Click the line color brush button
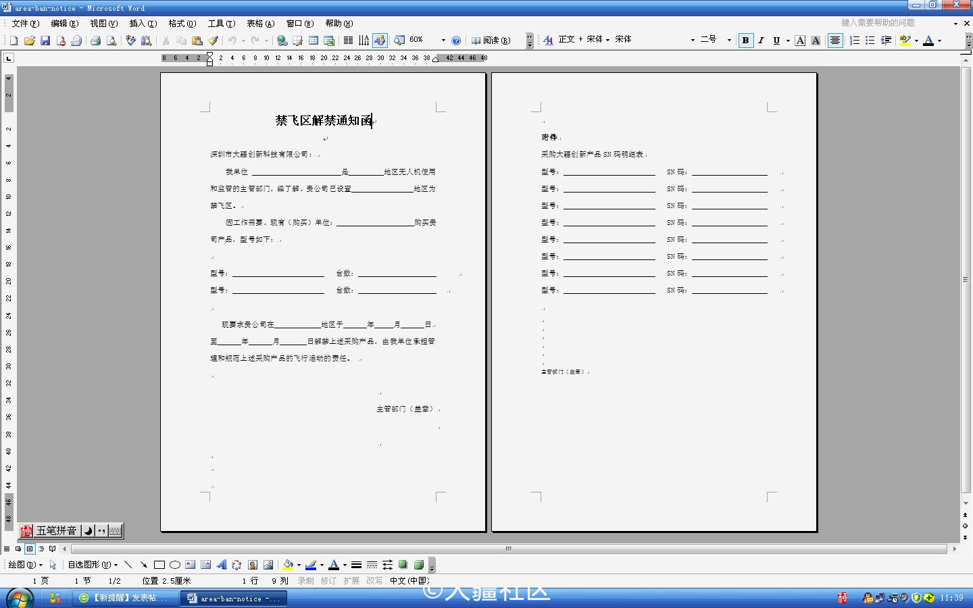 pos(311,565)
